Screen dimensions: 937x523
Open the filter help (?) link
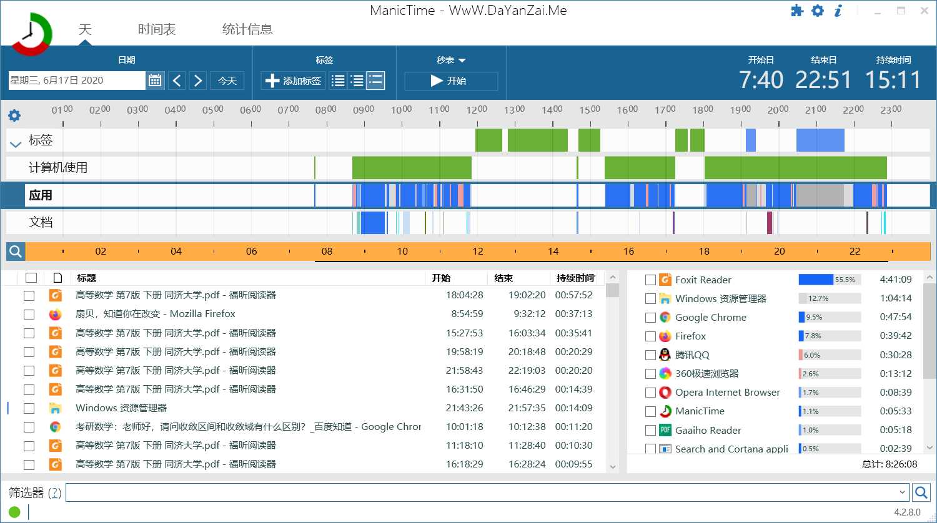point(55,492)
